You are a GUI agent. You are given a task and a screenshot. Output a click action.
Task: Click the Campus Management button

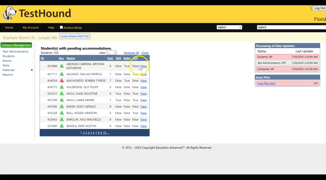pos(16,45)
